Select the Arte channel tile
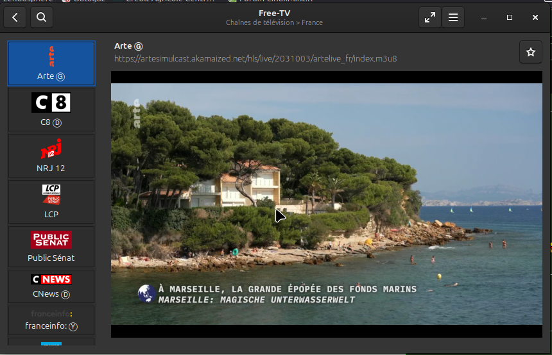Viewport: 552px width, 355px height. coord(51,63)
